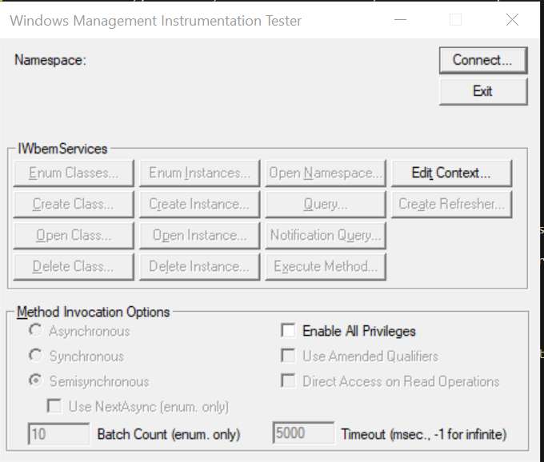
Task: Click the Query... button
Action: (x=326, y=204)
